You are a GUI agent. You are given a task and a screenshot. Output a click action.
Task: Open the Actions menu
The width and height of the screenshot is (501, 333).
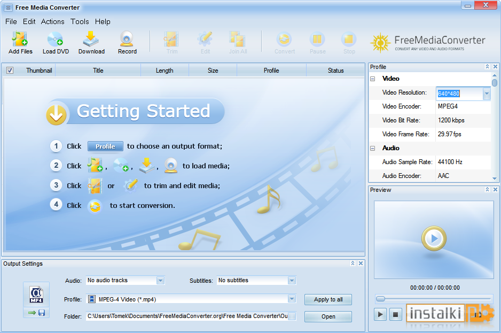click(x=53, y=21)
